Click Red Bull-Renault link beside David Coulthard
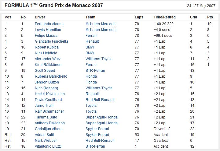The image size is (220, 151). (100, 100)
